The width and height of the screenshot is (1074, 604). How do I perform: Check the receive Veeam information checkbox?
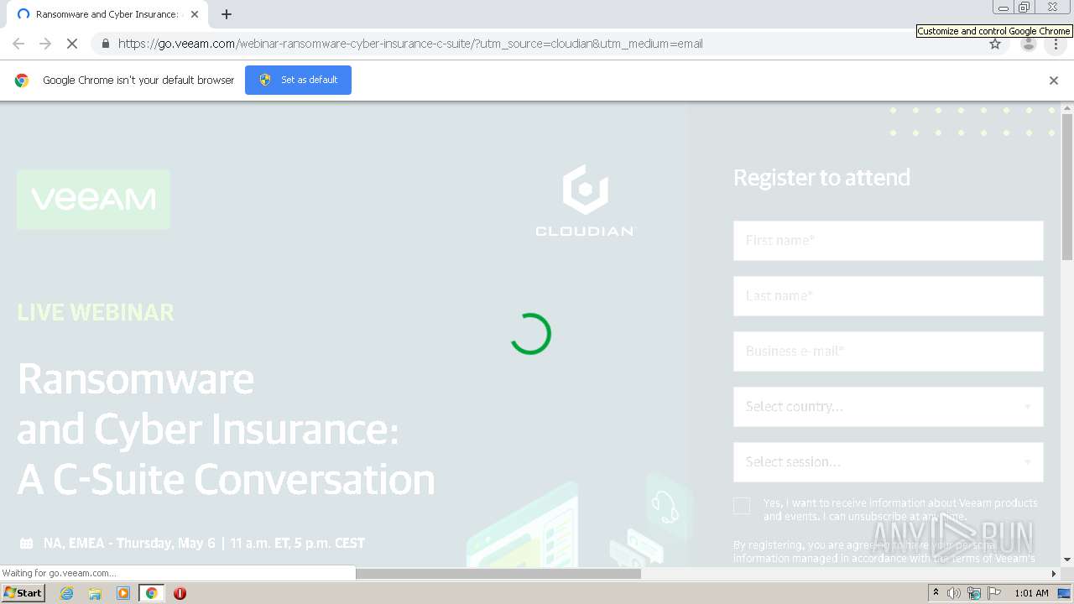pos(742,506)
